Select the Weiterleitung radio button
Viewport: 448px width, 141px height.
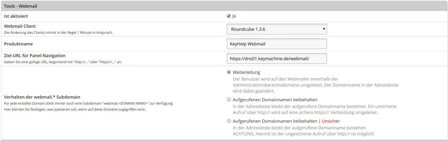pyautogui.click(x=229, y=72)
